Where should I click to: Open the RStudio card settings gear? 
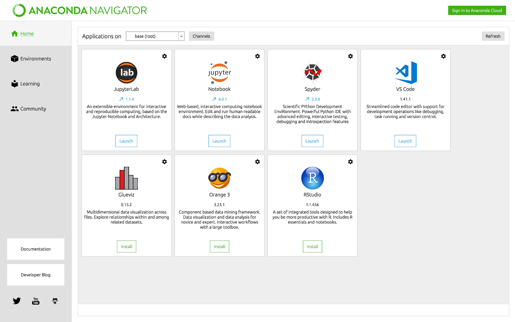[351, 162]
